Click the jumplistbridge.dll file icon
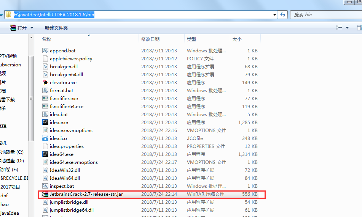Image resolution: width=362 pixels, height=217 pixels. tap(45, 202)
